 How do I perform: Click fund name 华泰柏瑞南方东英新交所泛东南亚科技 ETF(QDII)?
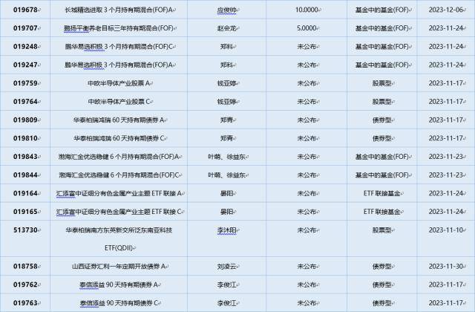pos(119,239)
